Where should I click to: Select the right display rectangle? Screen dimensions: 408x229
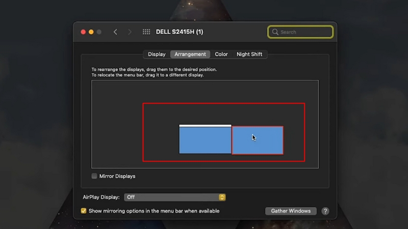point(258,140)
